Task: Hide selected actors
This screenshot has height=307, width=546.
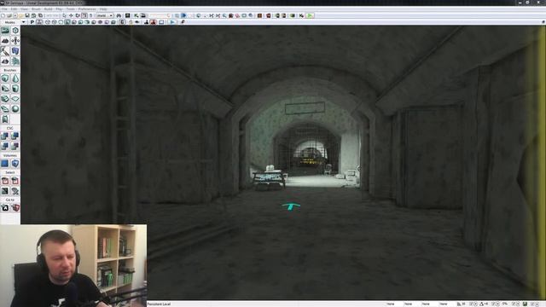Action: click(x=15, y=181)
